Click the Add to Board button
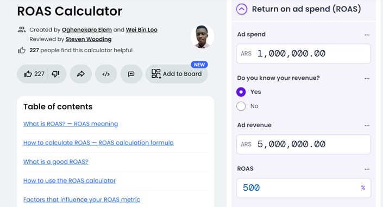Viewport: 383px width, 207px height. point(177,74)
